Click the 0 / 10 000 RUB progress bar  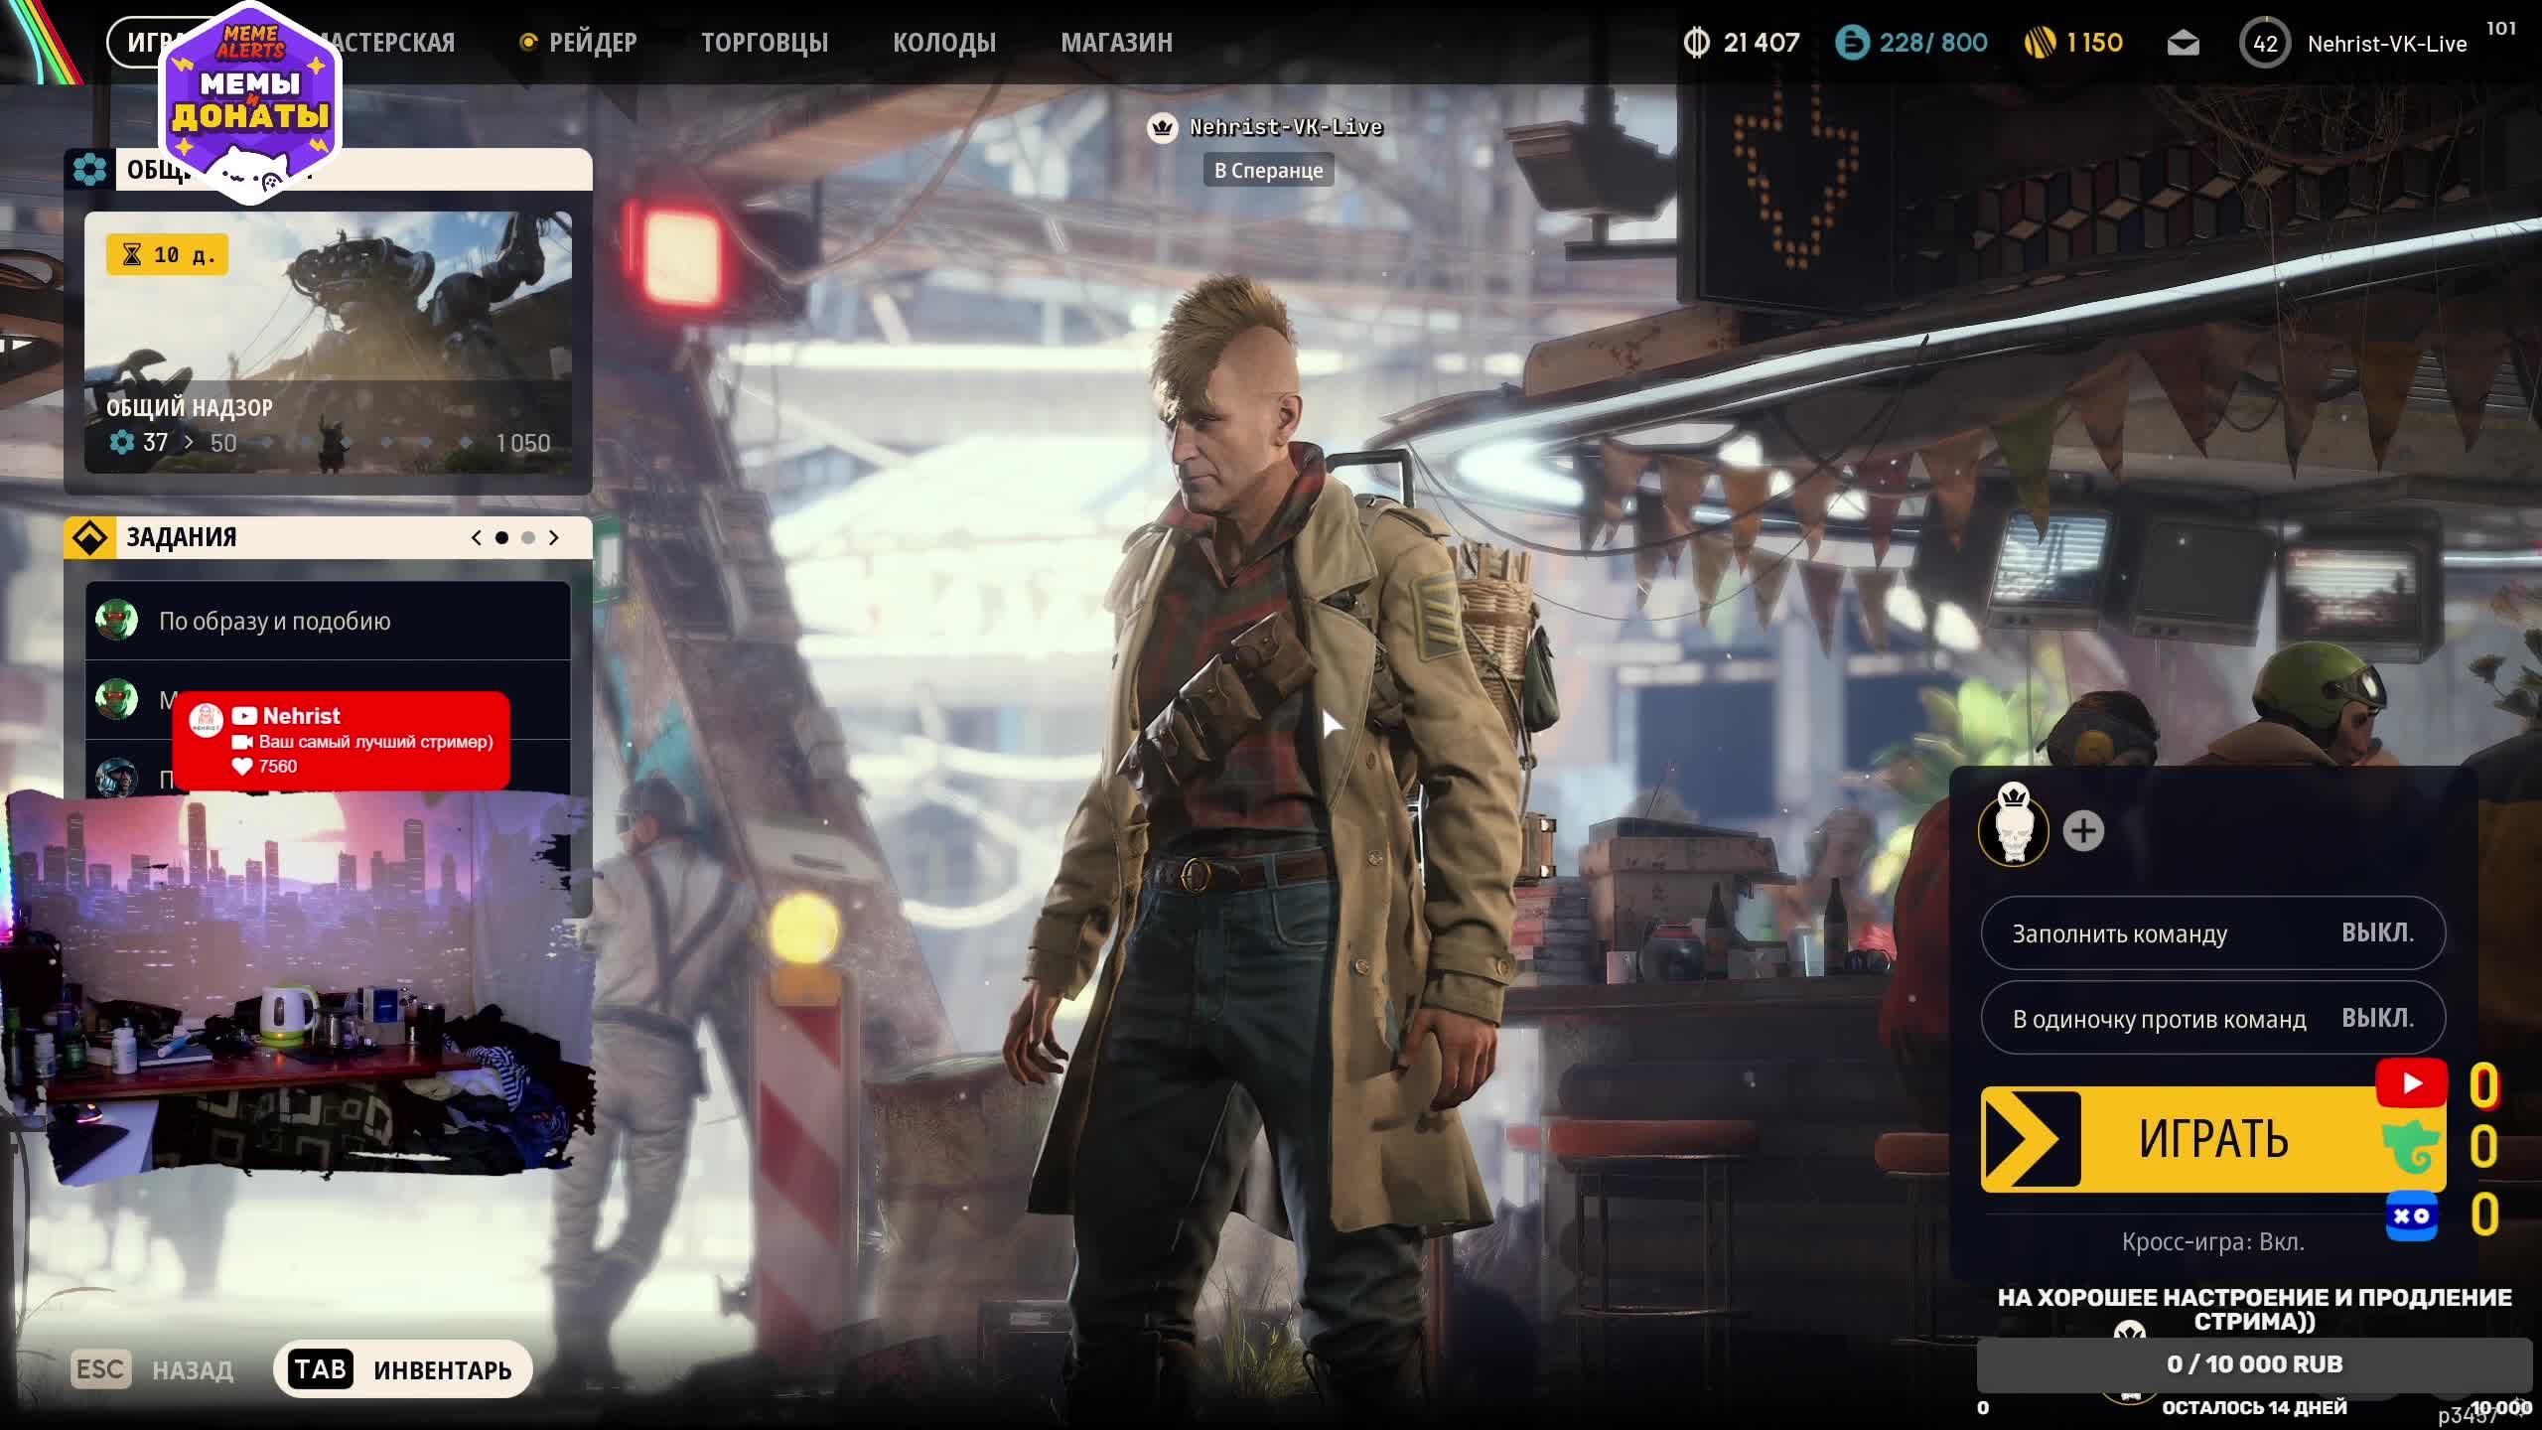point(2254,1364)
